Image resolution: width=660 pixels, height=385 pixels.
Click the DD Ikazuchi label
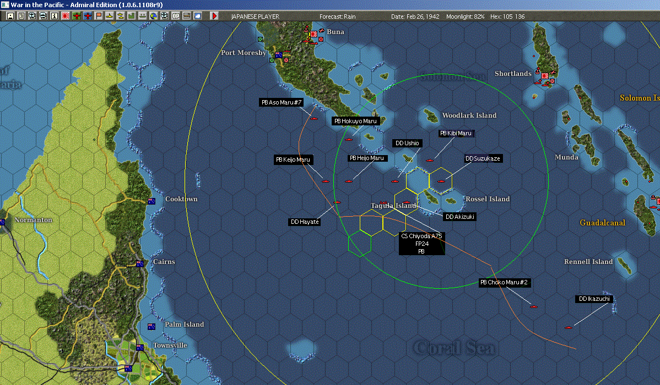pos(594,299)
